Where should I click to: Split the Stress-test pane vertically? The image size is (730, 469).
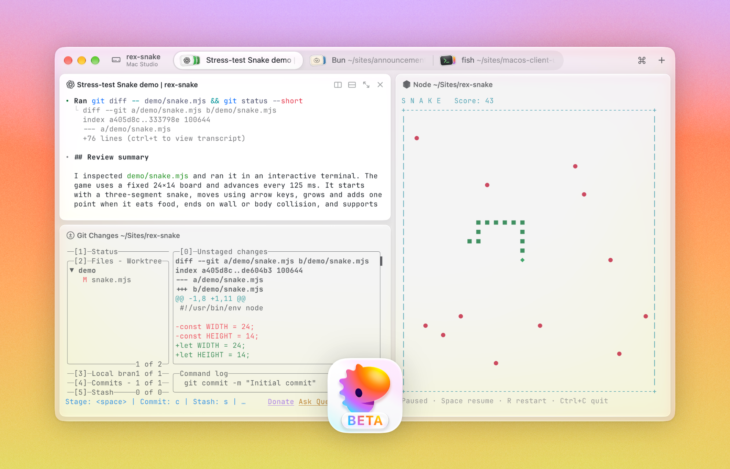(x=338, y=85)
